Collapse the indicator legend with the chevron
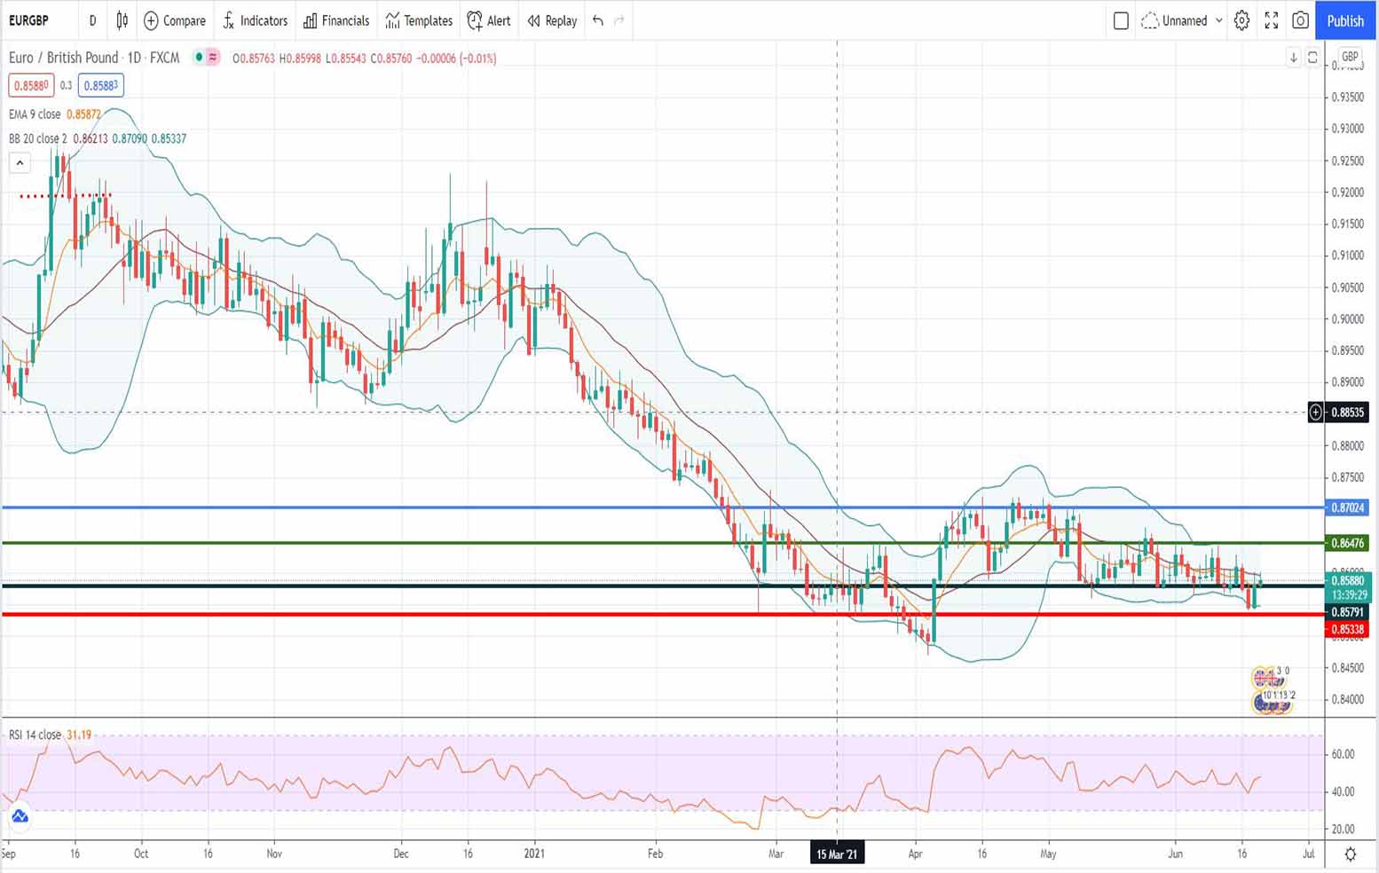 point(20,162)
